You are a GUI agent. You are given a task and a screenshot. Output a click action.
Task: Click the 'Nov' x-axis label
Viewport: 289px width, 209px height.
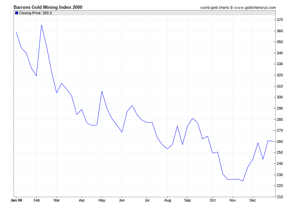pos(233,200)
